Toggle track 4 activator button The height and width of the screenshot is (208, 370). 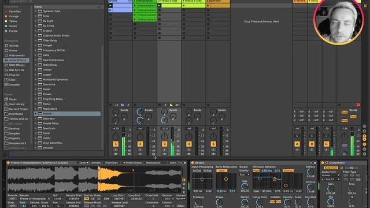pos(189,144)
